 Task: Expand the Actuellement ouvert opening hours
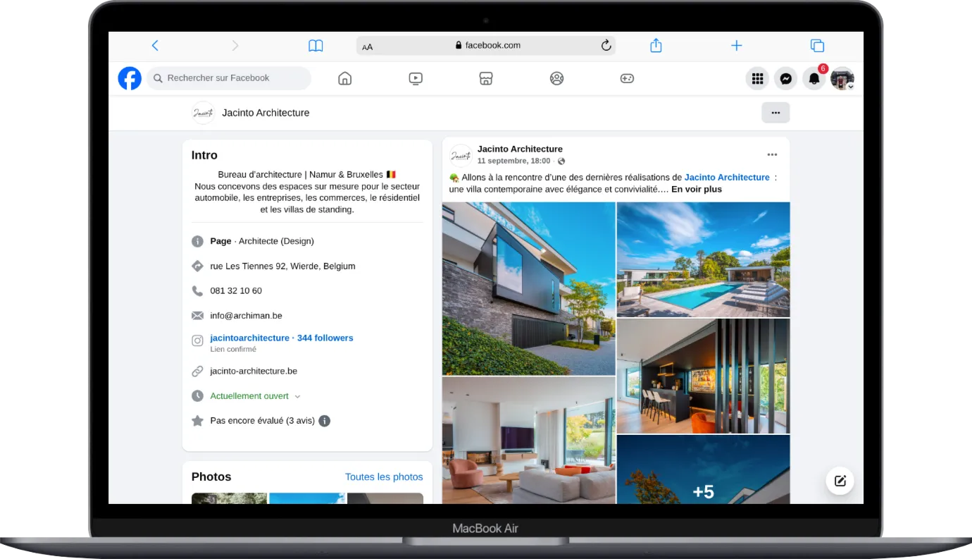point(255,396)
